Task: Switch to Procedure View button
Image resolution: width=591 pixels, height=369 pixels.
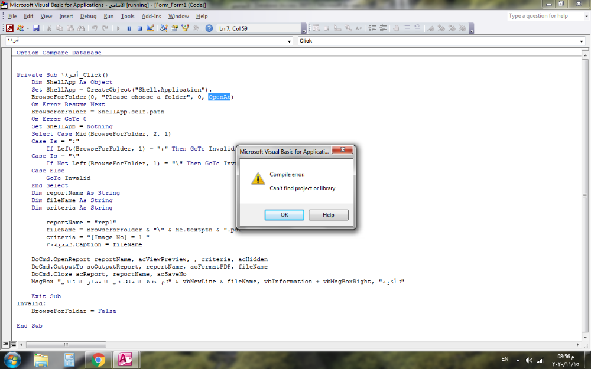Action: point(5,345)
